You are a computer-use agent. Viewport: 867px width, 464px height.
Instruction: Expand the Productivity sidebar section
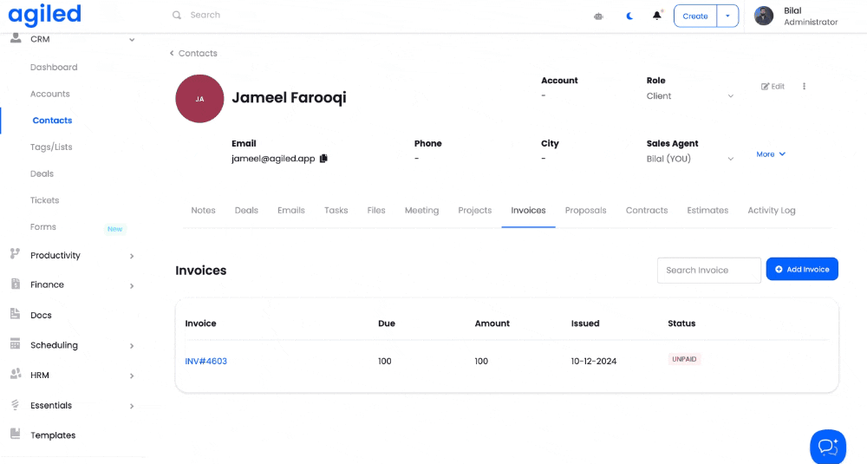point(132,256)
